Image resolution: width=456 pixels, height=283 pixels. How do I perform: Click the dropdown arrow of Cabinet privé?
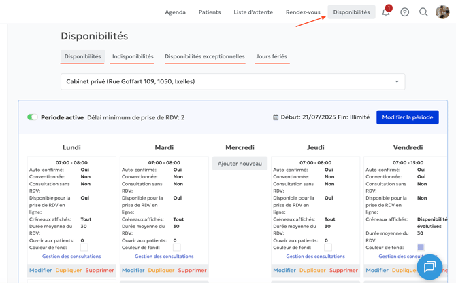[x=397, y=81]
